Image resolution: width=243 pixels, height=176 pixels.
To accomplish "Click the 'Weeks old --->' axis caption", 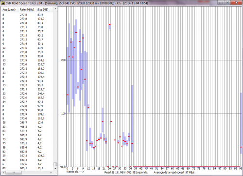I will point(75,172).
